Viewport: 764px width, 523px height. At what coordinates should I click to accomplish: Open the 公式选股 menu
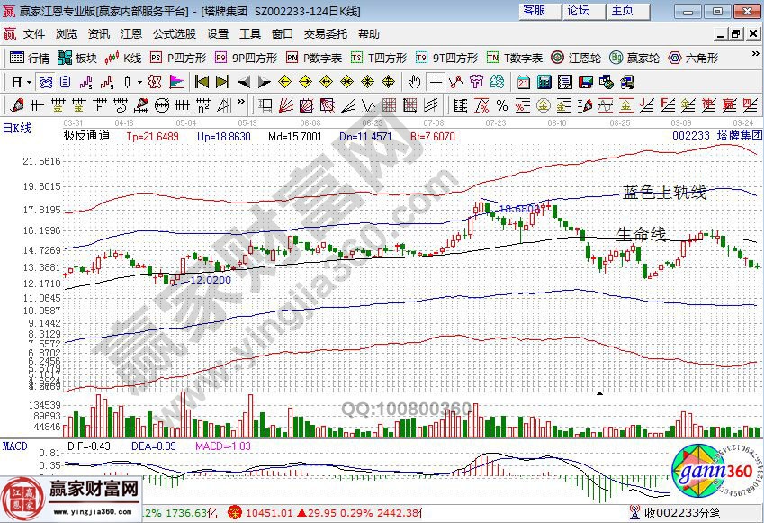[176, 36]
